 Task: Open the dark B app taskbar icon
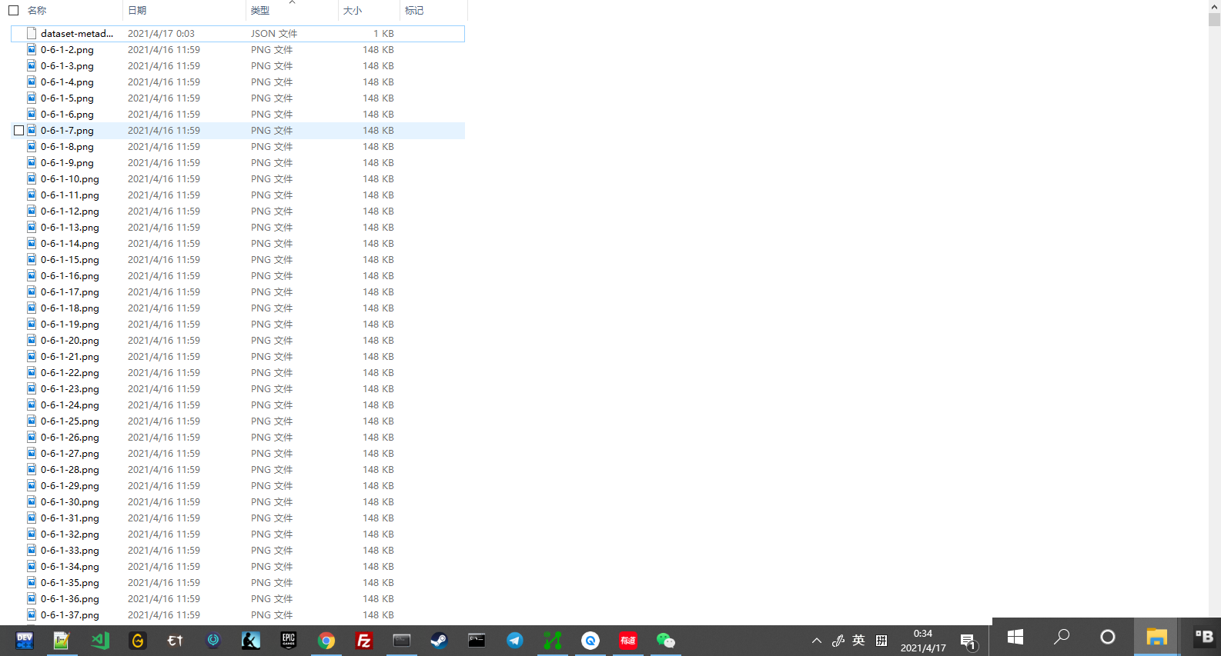pos(1203,637)
